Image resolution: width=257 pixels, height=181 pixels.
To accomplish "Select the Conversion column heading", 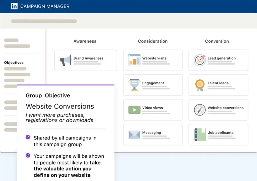I will [217, 41].
